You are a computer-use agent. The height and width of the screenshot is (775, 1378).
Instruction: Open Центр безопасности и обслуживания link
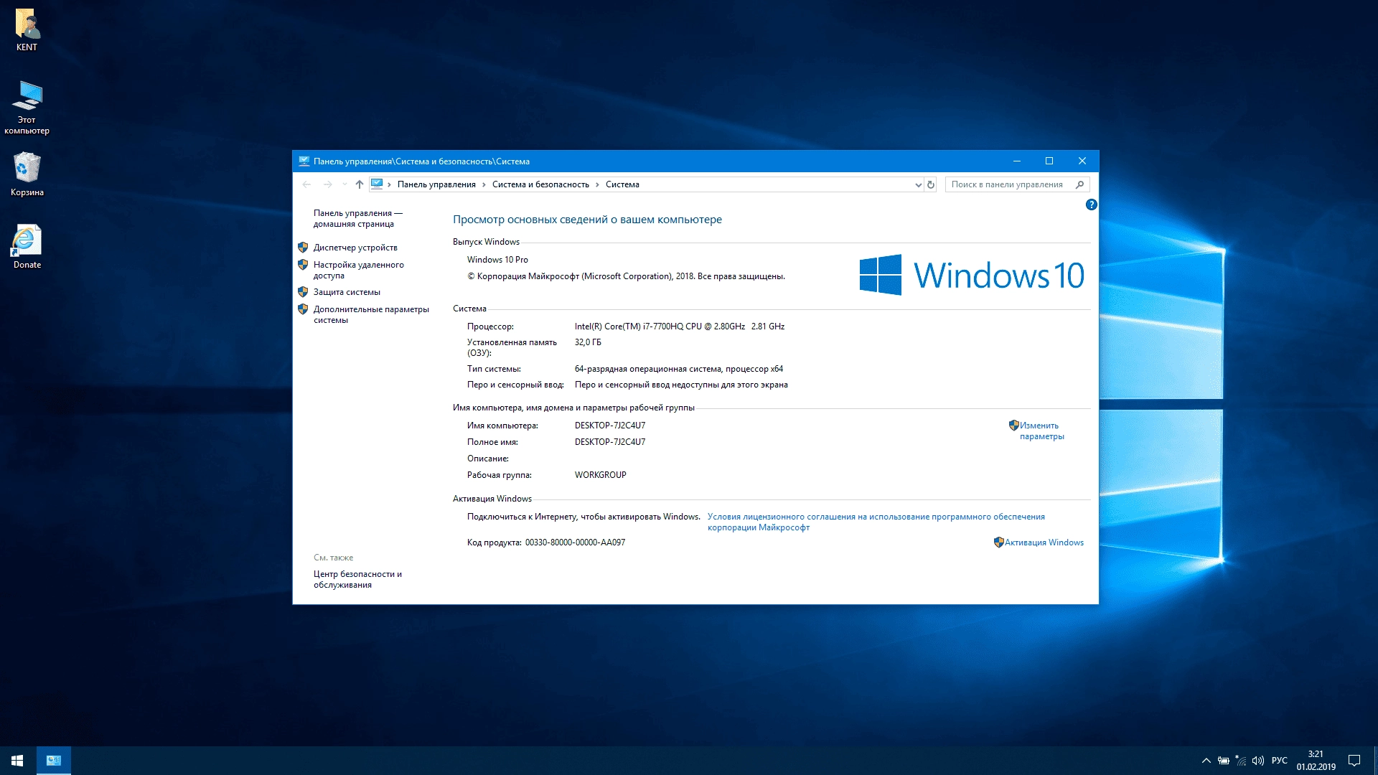pyautogui.click(x=357, y=579)
